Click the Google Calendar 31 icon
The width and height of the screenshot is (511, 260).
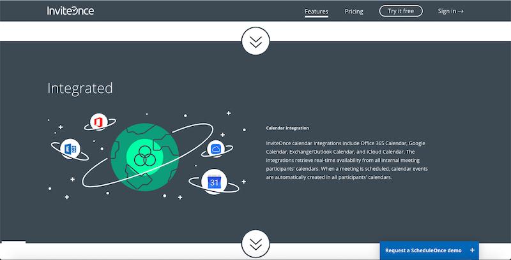coord(214,182)
